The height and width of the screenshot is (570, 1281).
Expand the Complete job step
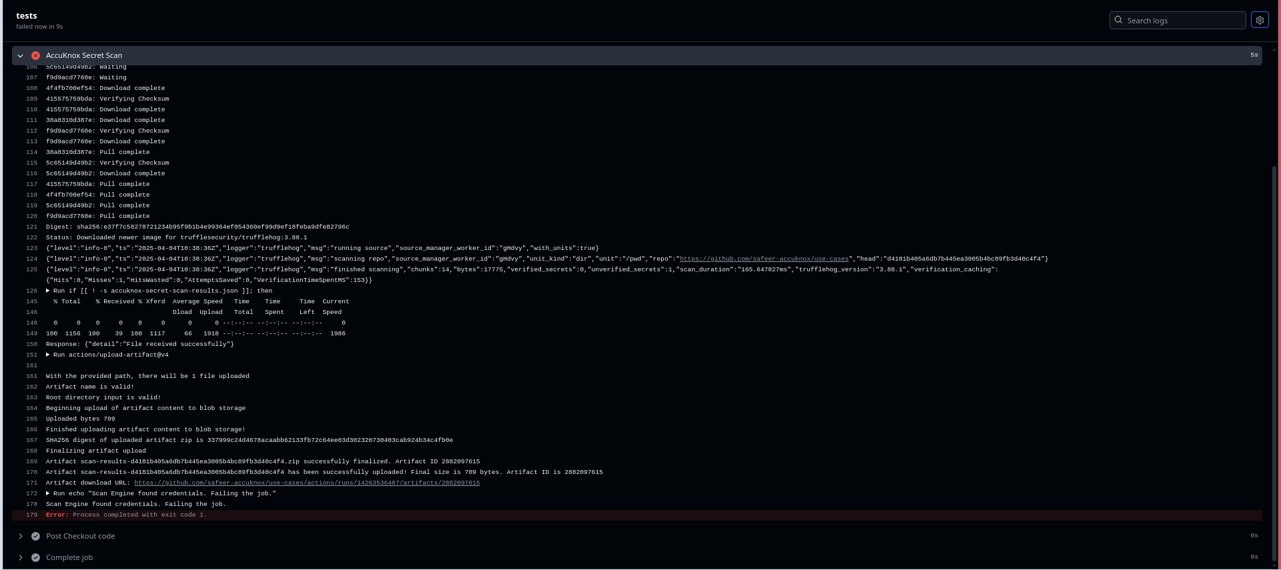coord(21,557)
